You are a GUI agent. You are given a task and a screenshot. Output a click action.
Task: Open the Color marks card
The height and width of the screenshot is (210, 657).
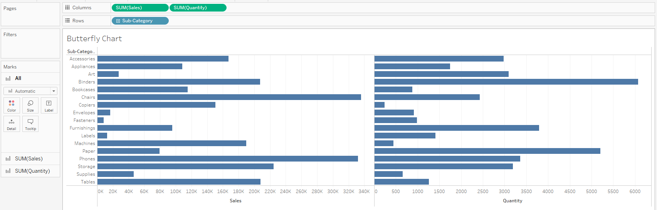[x=12, y=105]
